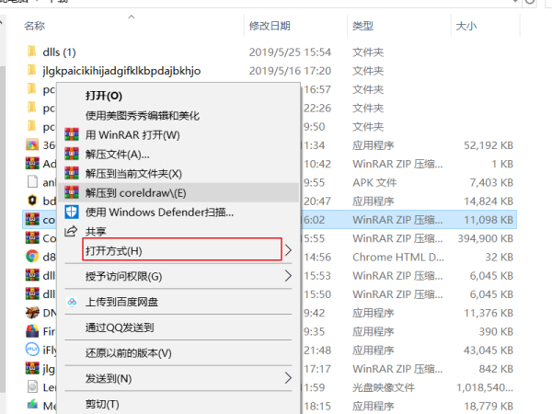Expand submenu arrow for 发送到(N)
Viewport: 552px width, 414px height.
tap(288, 378)
